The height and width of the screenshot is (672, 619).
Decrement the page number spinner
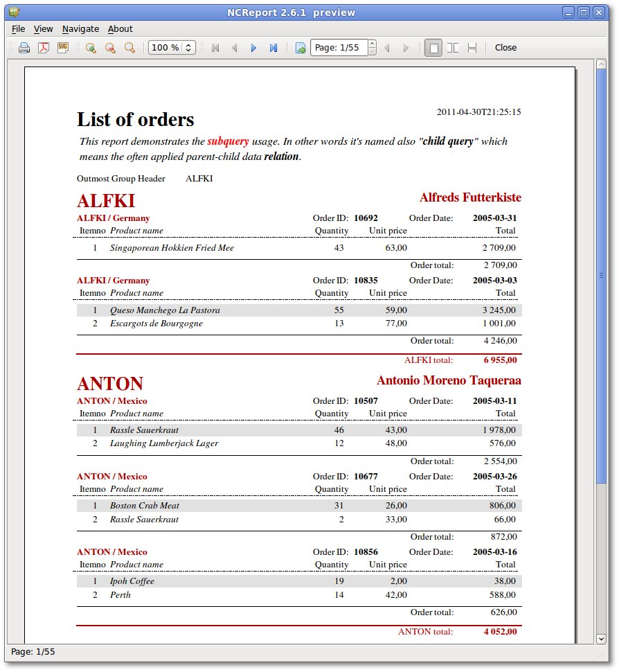tap(373, 51)
